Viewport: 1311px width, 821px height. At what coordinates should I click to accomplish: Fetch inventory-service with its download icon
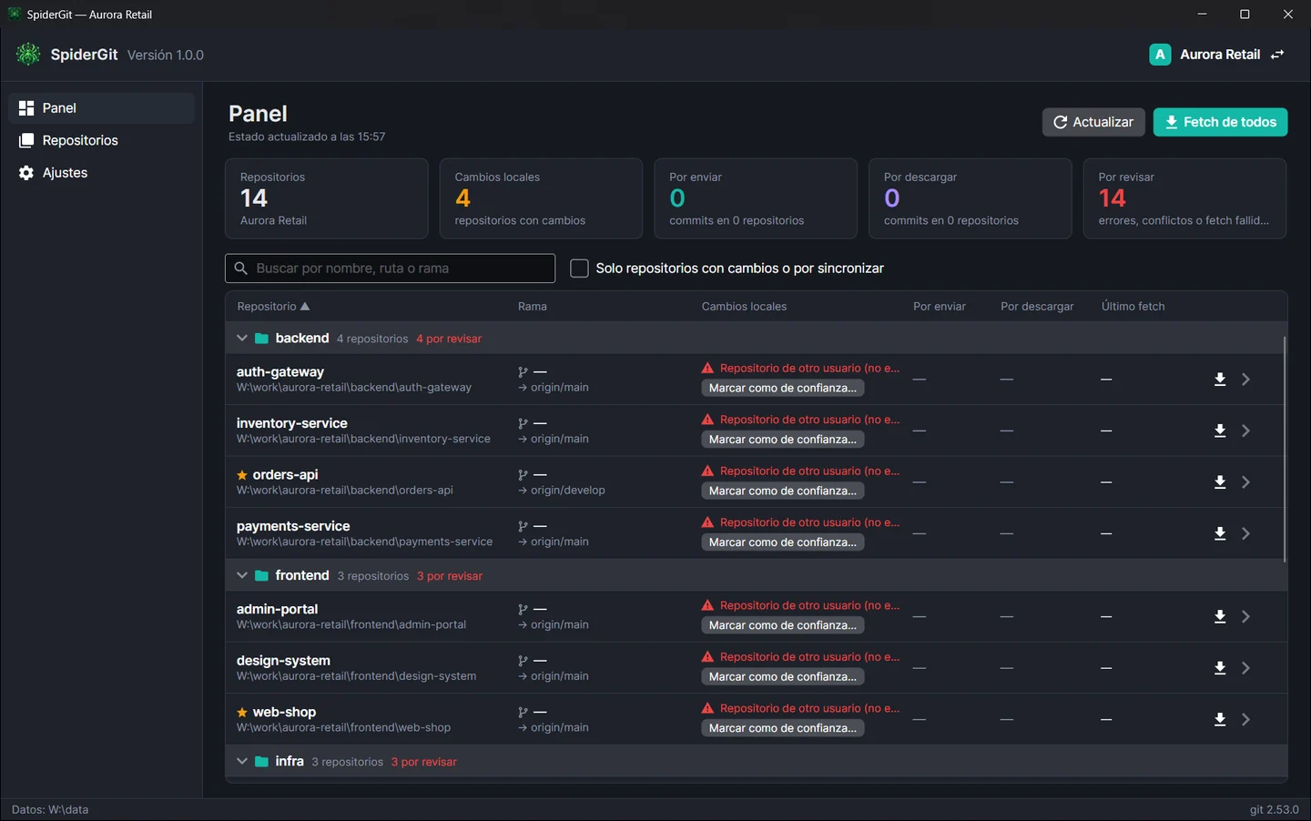[1220, 431]
